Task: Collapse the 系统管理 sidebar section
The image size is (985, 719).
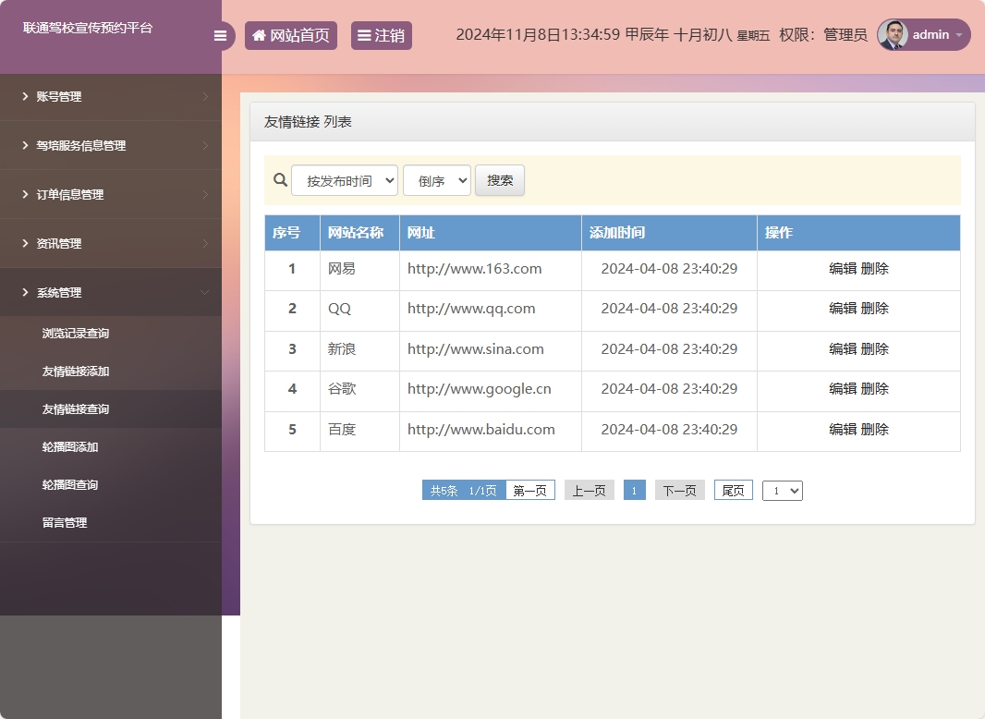Action: (111, 293)
